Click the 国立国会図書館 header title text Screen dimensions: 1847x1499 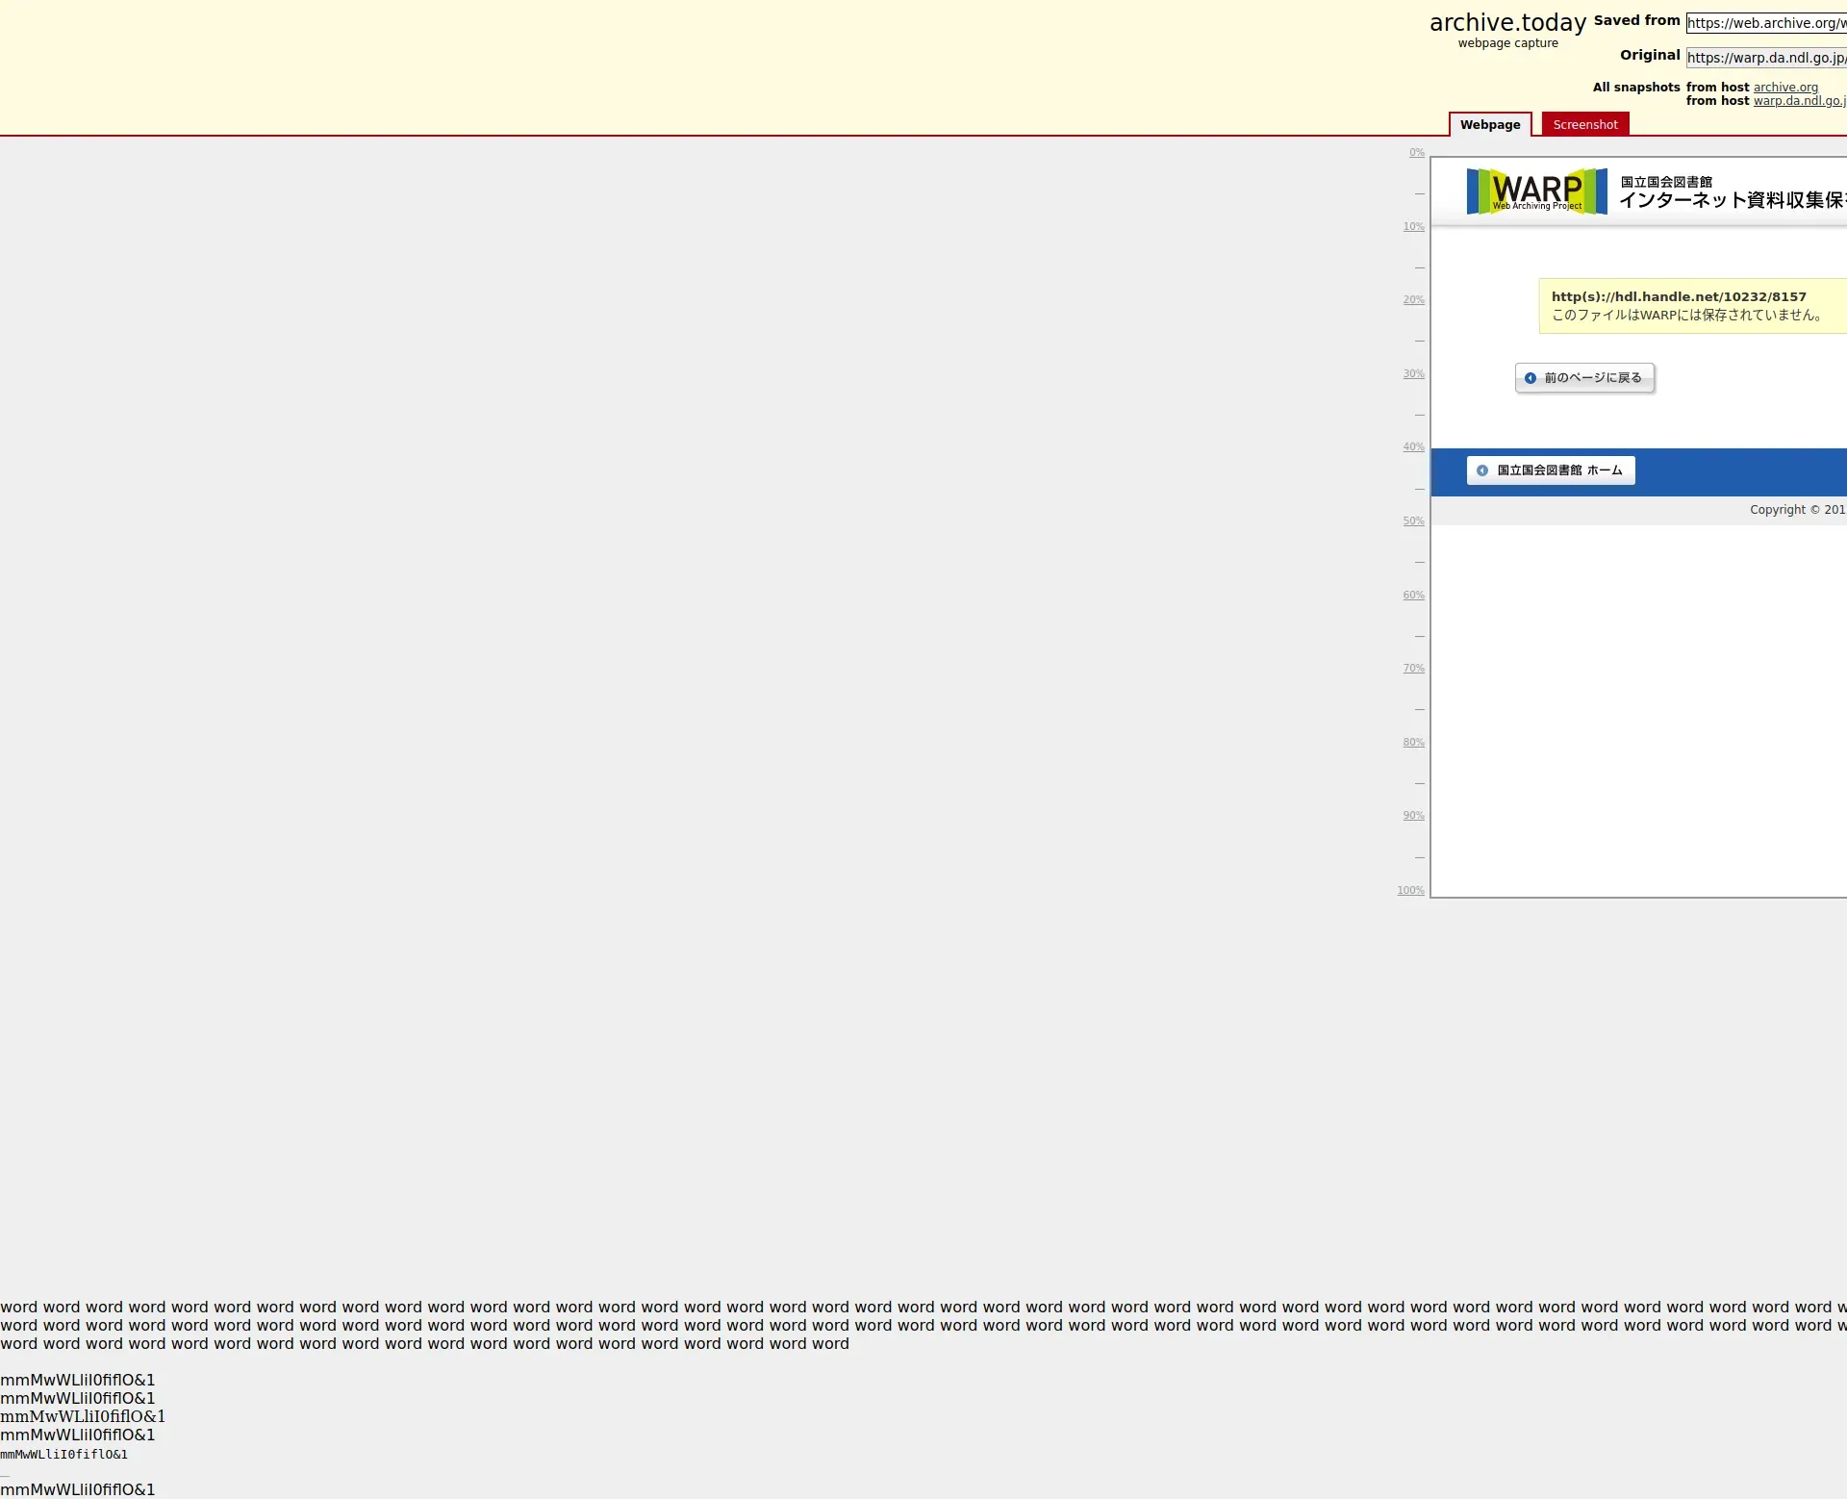pos(1665,182)
